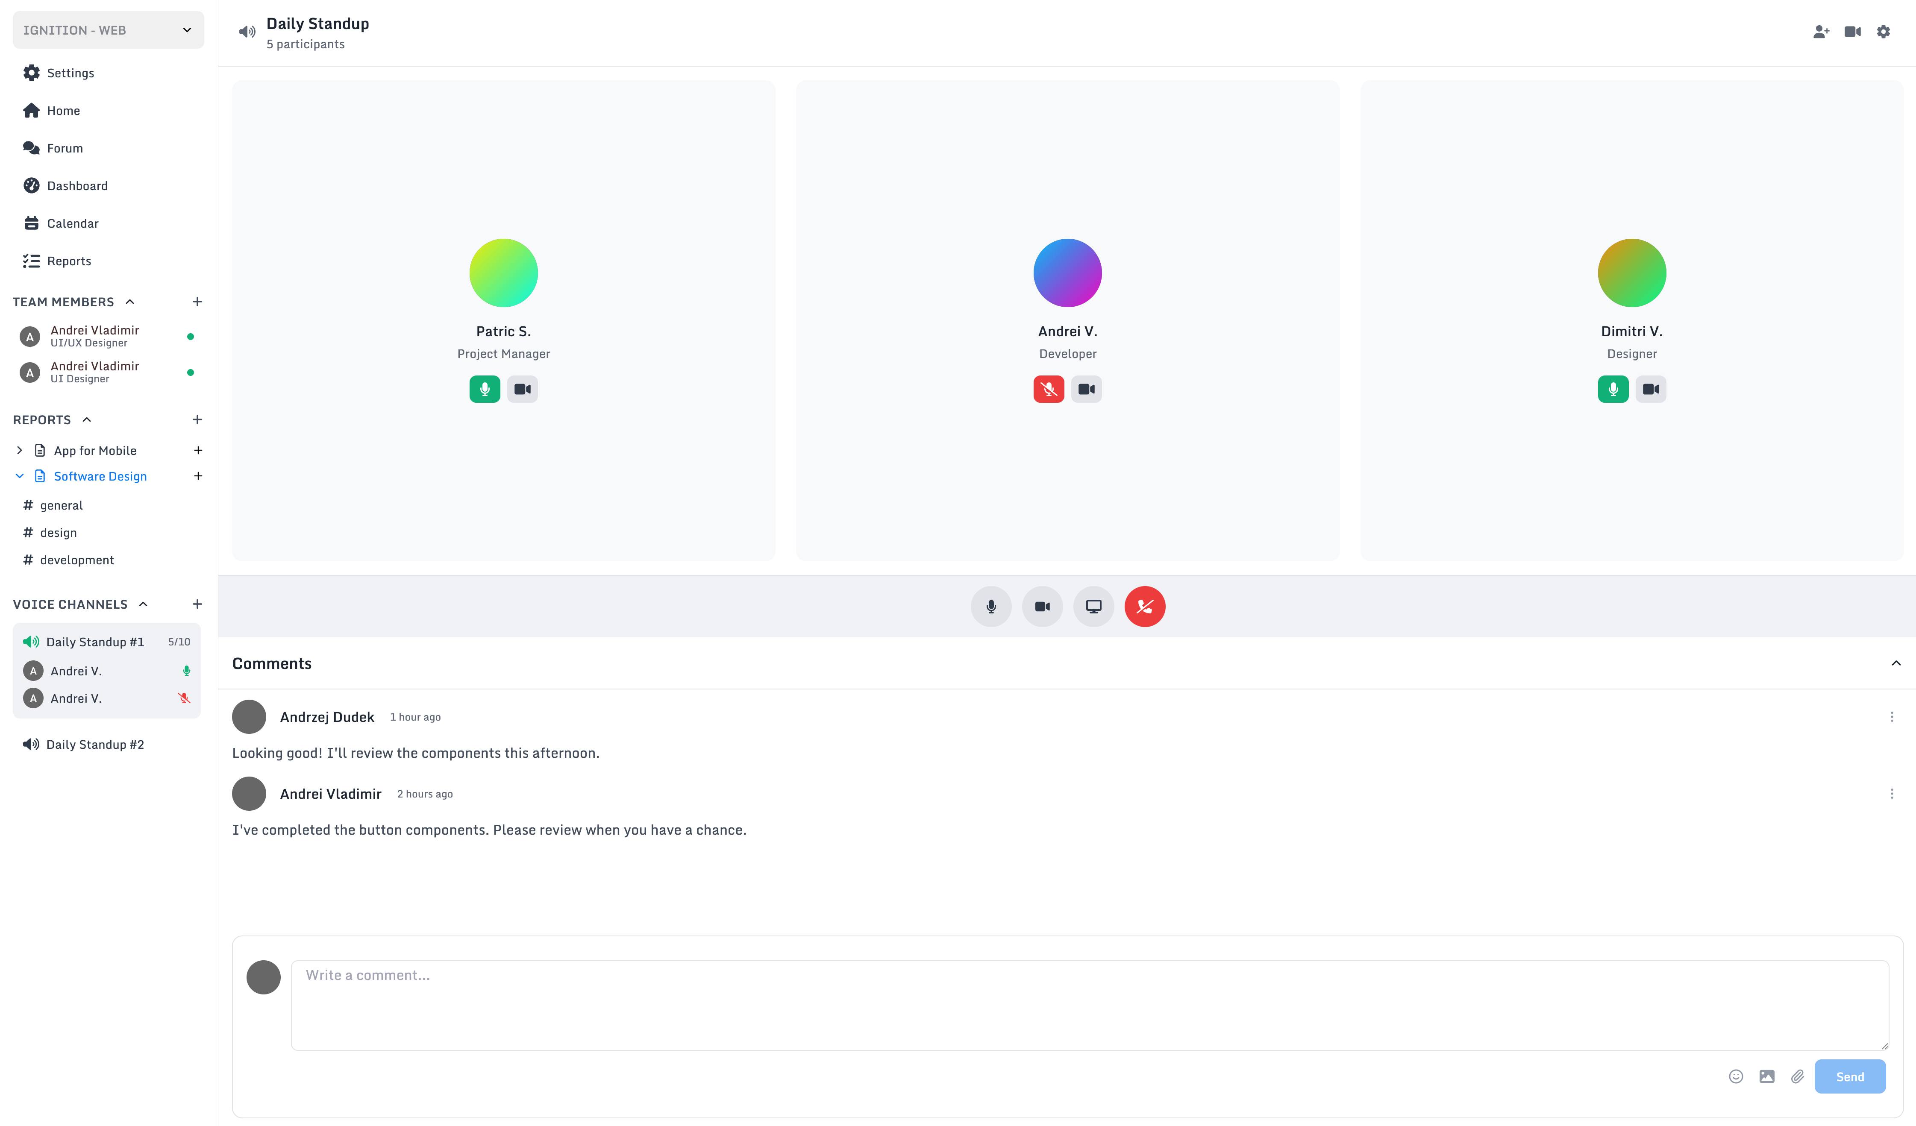Click the Write a comment text field
This screenshot has width=1916, height=1126.
point(1089,1005)
